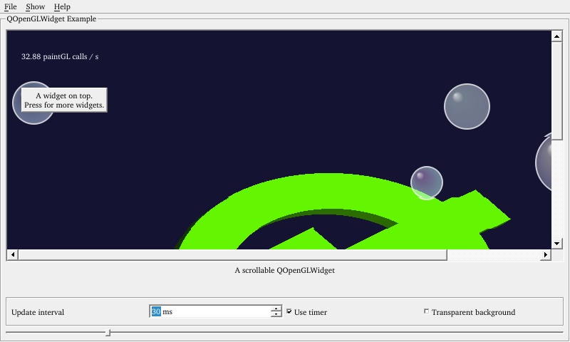Click the large bubble in upper right

click(x=467, y=107)
